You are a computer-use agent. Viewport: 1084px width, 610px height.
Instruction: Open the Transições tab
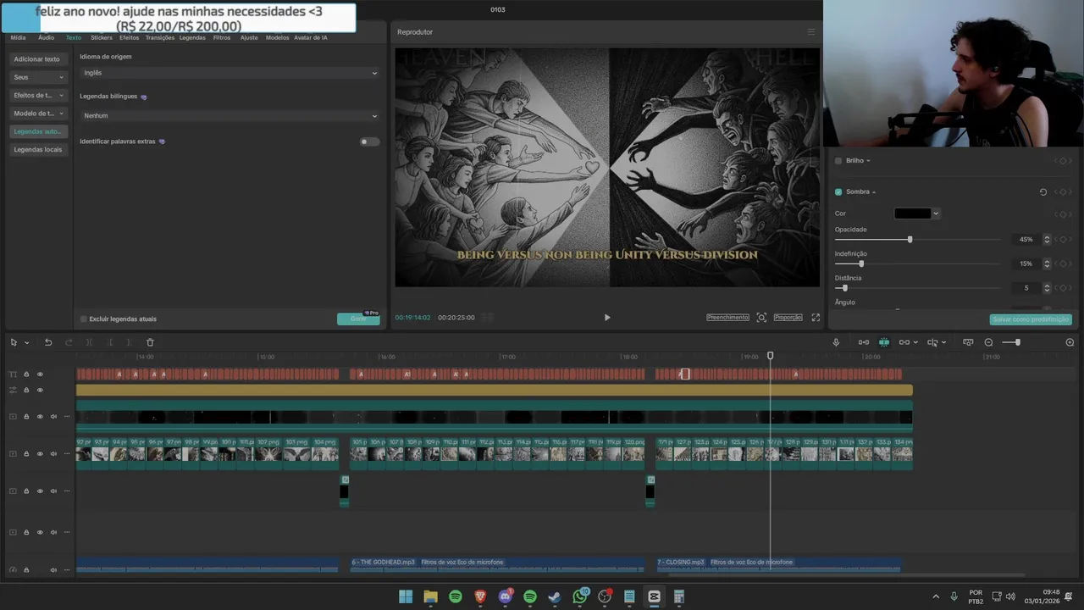(159, 38)
